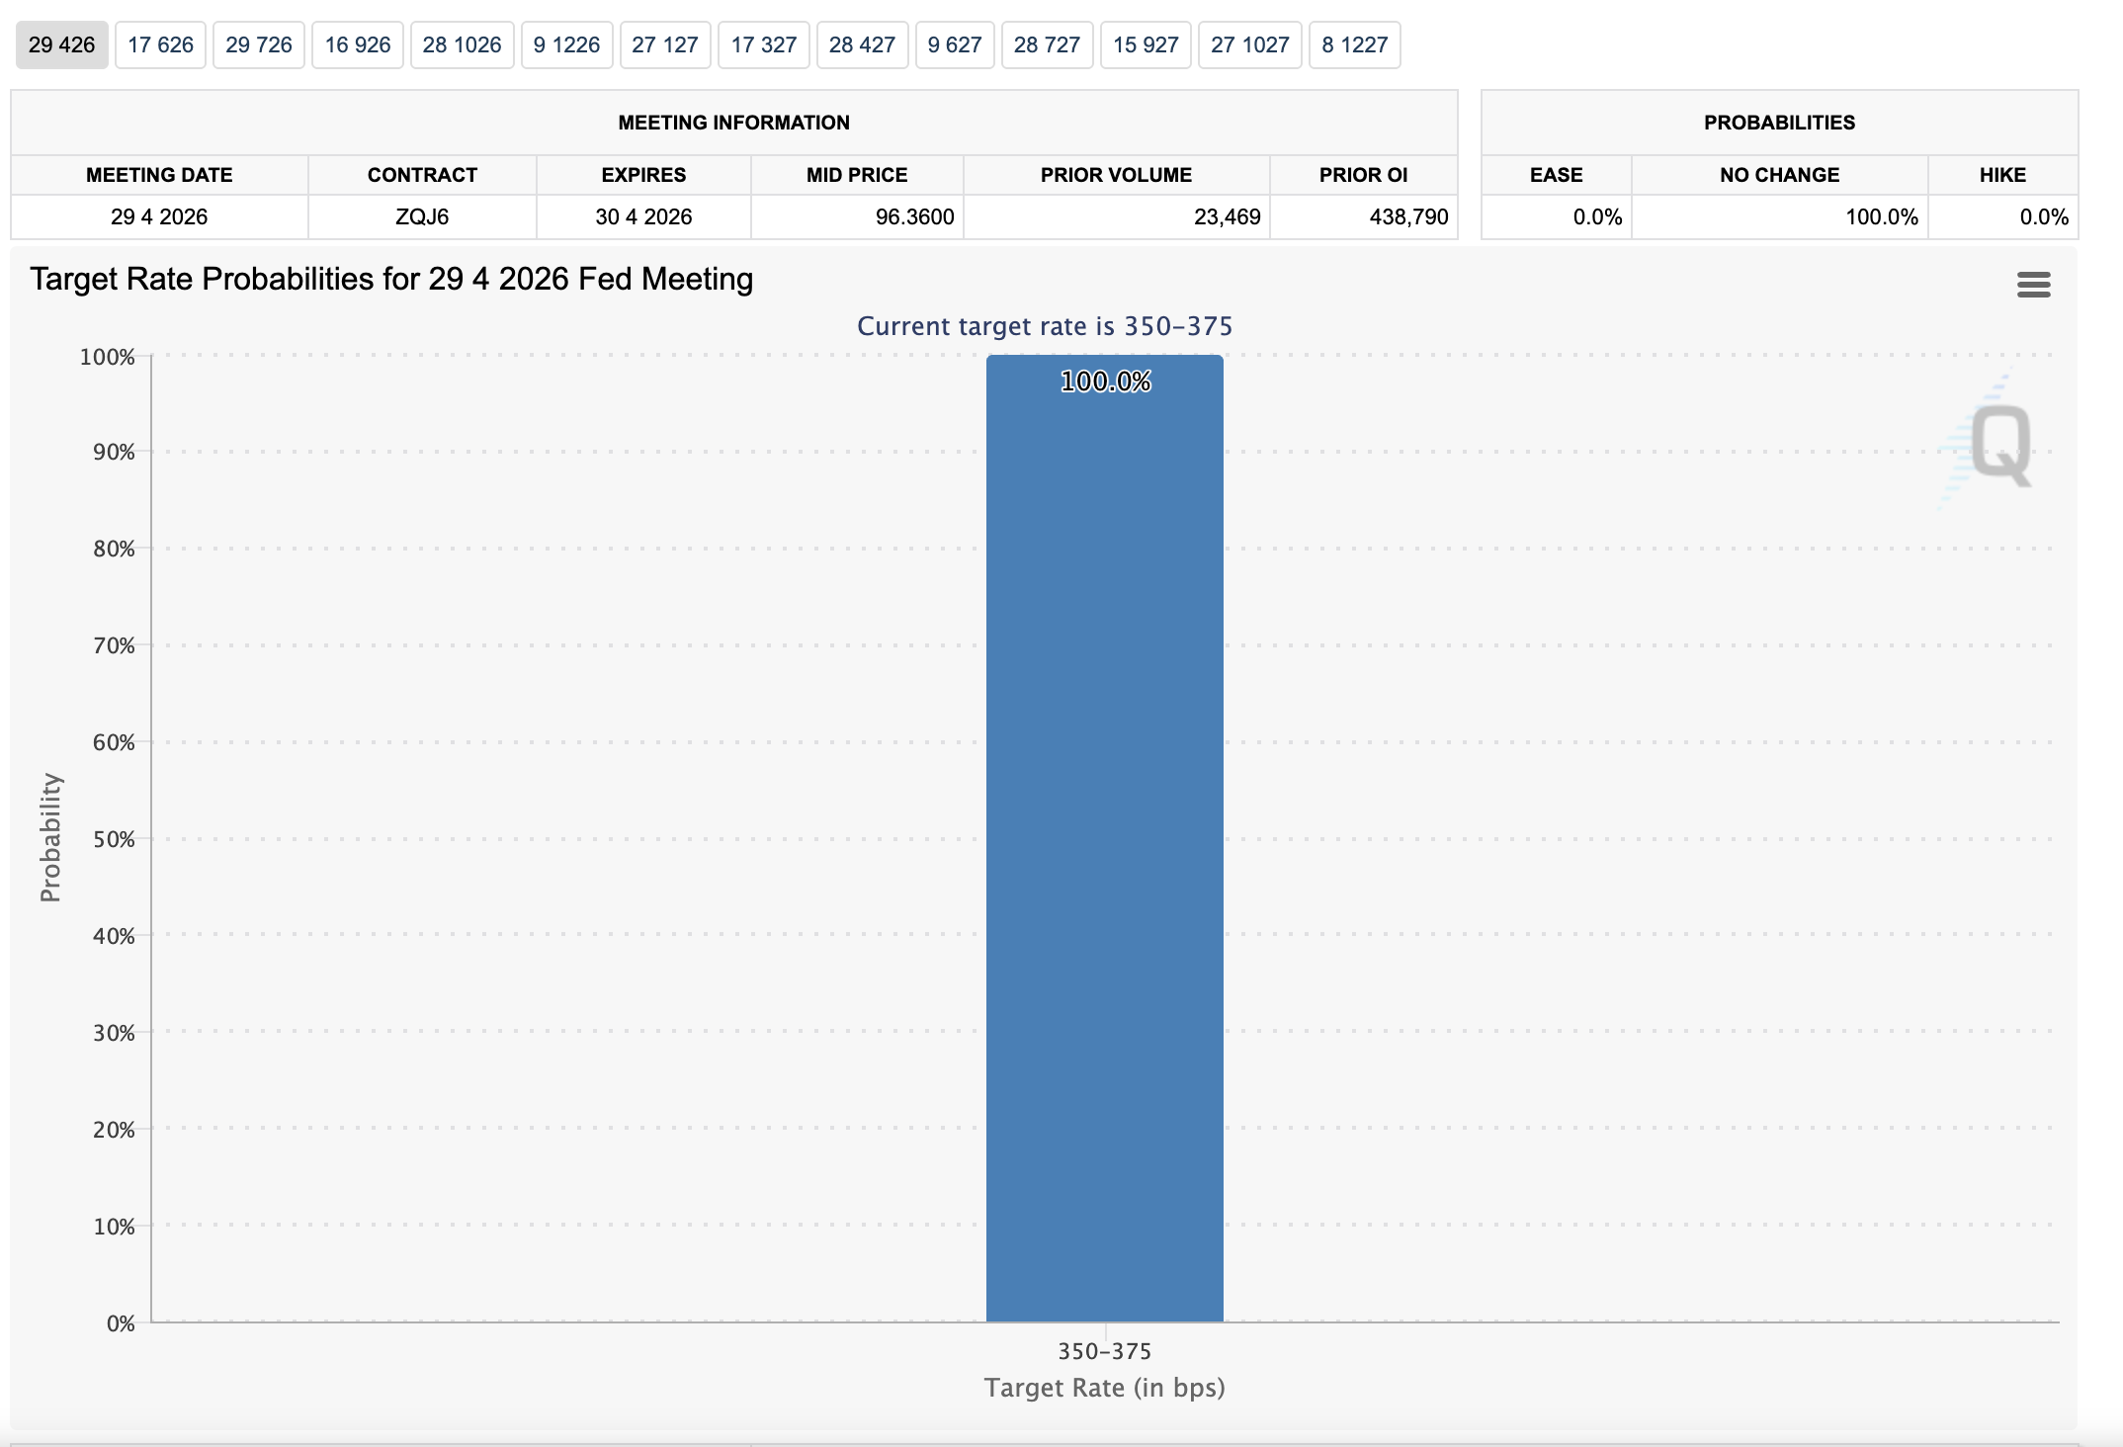The width and height of the screenshot is (2123, 1447).
Task: Select the 8 1227 meeting tab
Action: tap(1355, 45)
